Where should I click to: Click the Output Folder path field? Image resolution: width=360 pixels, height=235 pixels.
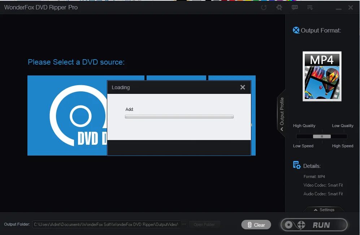coord(106,225)
